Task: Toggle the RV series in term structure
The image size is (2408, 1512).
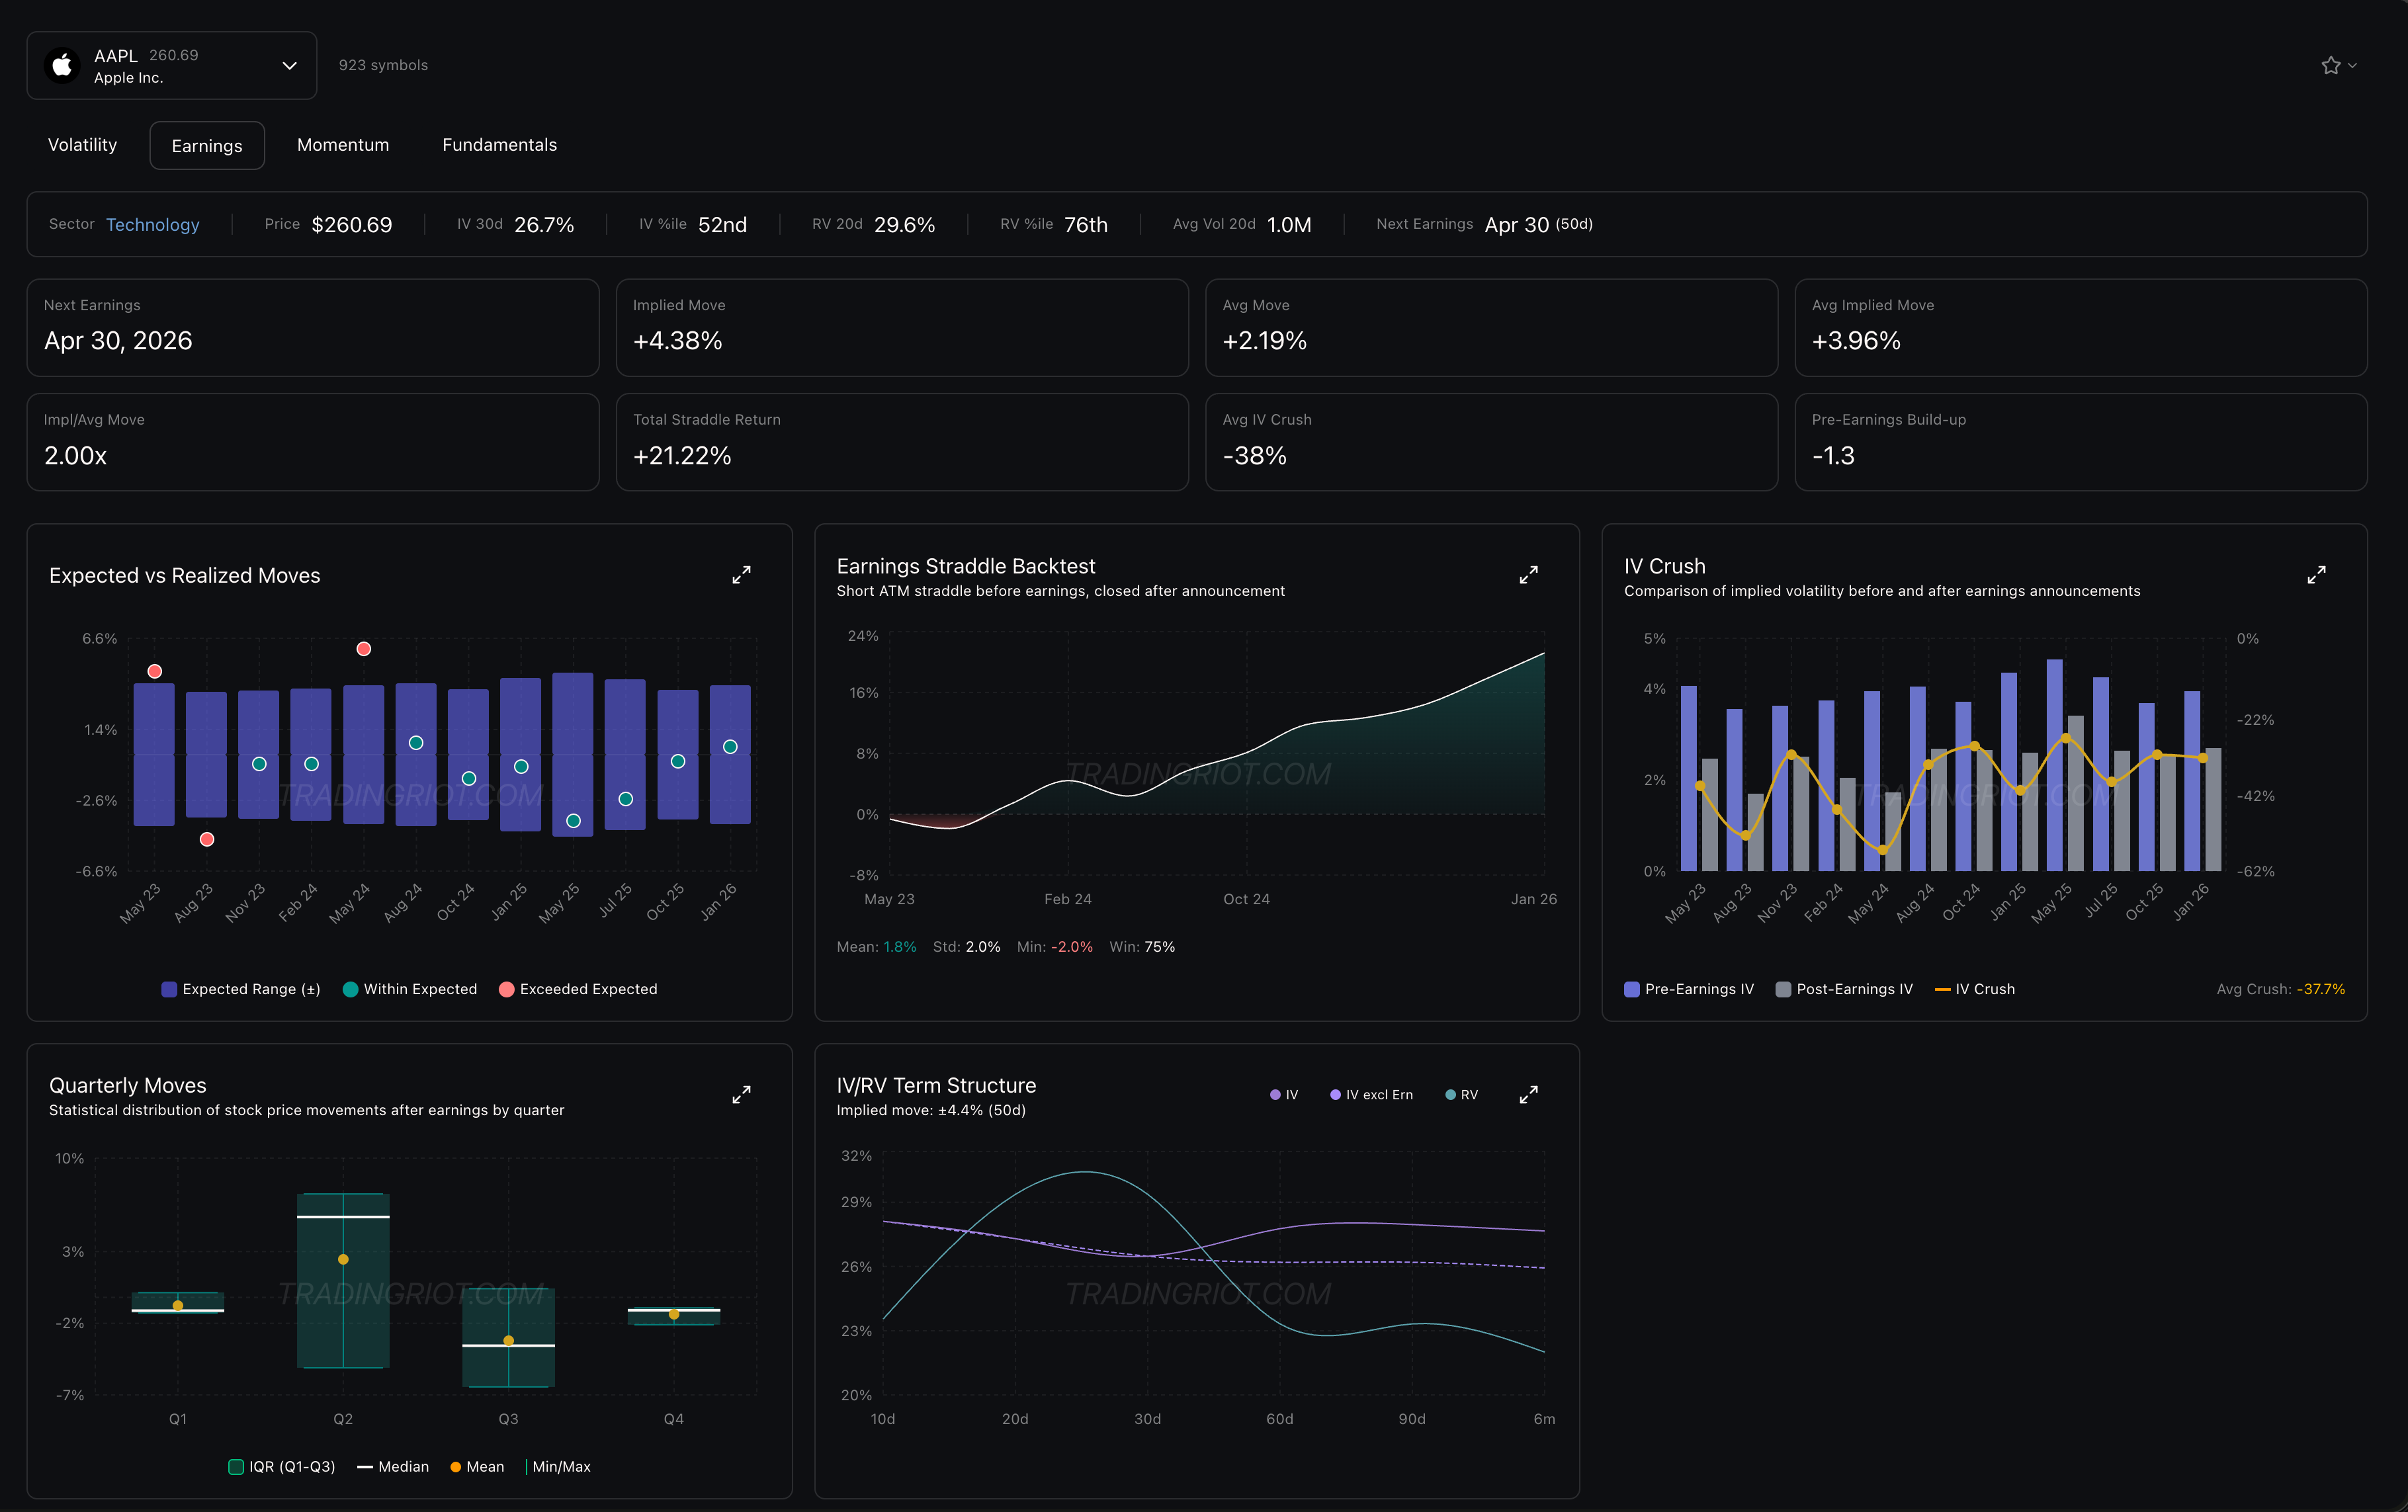Action: [1461, 1095]
